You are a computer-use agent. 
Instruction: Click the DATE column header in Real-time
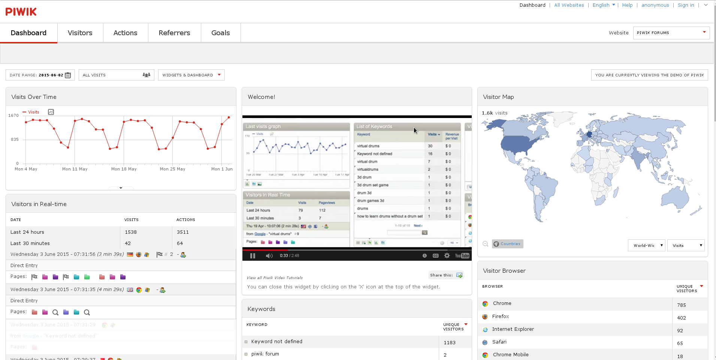(16, 220)
